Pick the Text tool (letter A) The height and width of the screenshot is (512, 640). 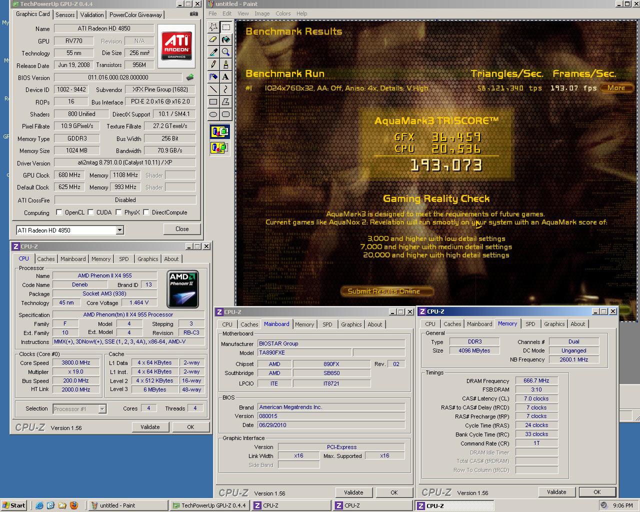(x=226, y=77)
